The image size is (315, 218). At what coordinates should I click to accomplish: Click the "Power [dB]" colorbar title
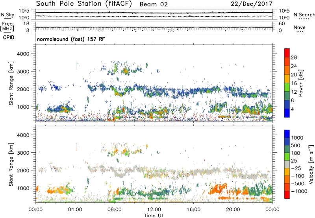click(x=300, y=83)
